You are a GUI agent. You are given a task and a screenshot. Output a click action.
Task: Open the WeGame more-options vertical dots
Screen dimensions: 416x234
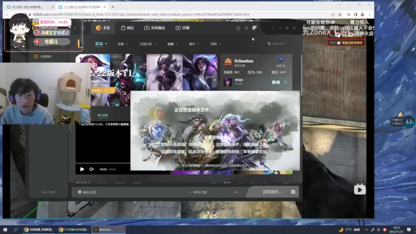pyautogui.click(x=273, y=28)
